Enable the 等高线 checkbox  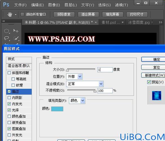(x=13, y=79)
